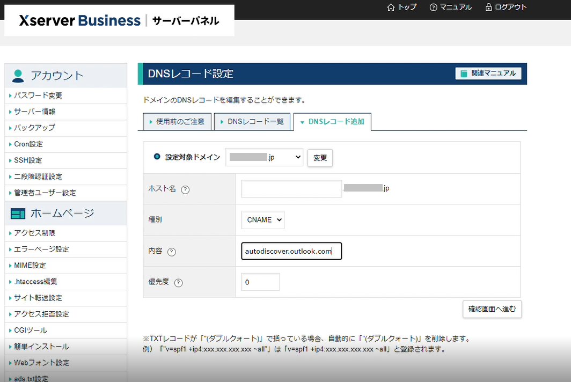571x382 pixels.
Task: Go to トップ link in header
Action: (401, 8)
